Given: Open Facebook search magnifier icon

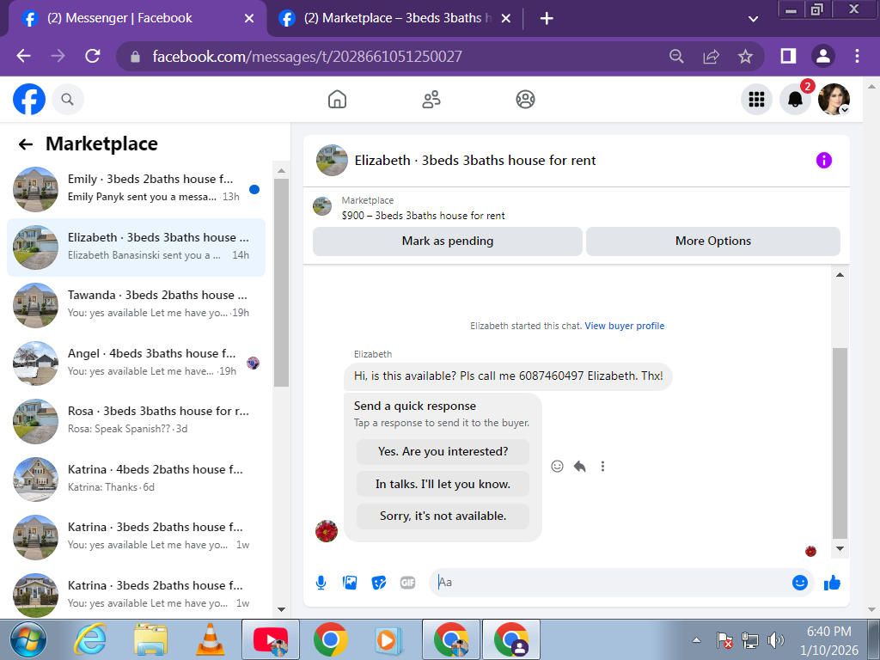Looking at the screenshot, I should (x=67, y=100).
